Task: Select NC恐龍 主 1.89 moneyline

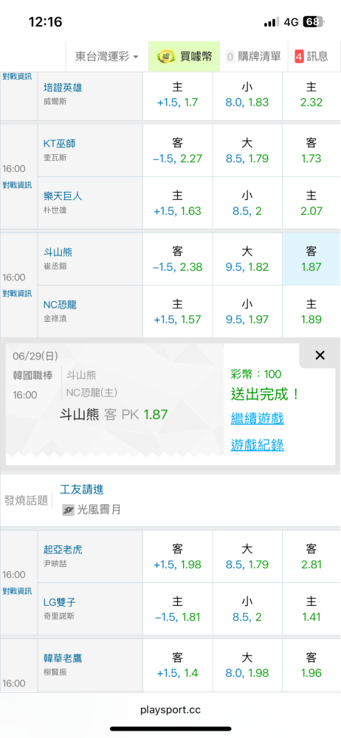Action: [311, 311]
